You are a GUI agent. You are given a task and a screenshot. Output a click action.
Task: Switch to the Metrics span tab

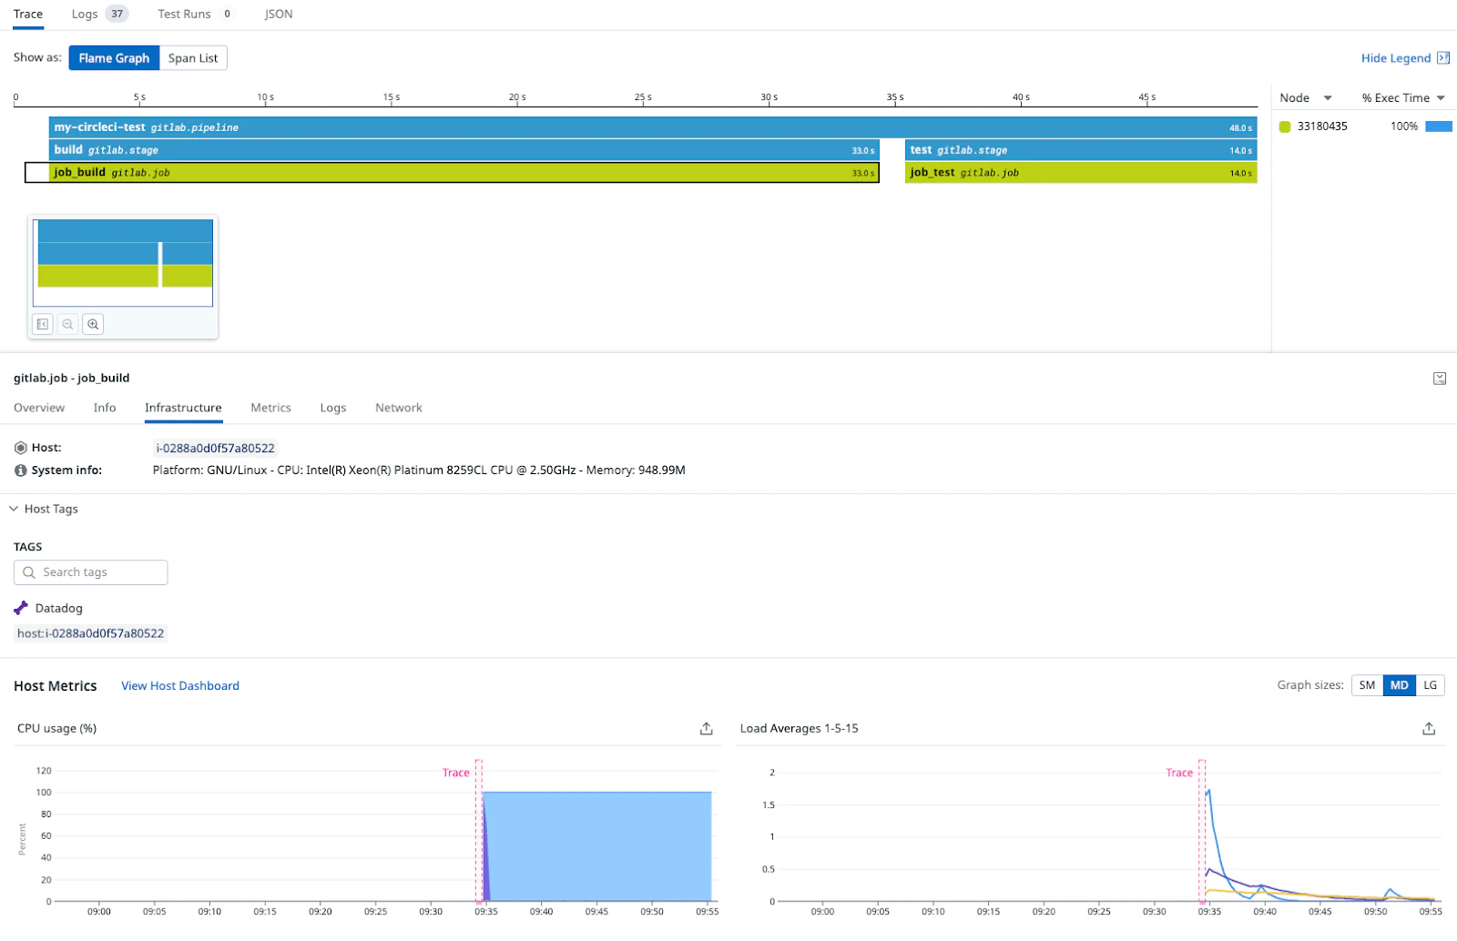click(271, 408)
